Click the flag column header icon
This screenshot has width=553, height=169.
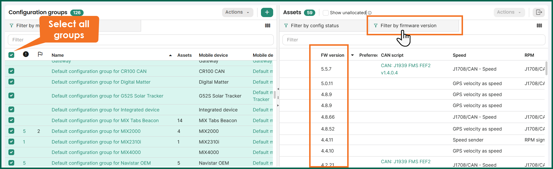(x=40, y=54)
